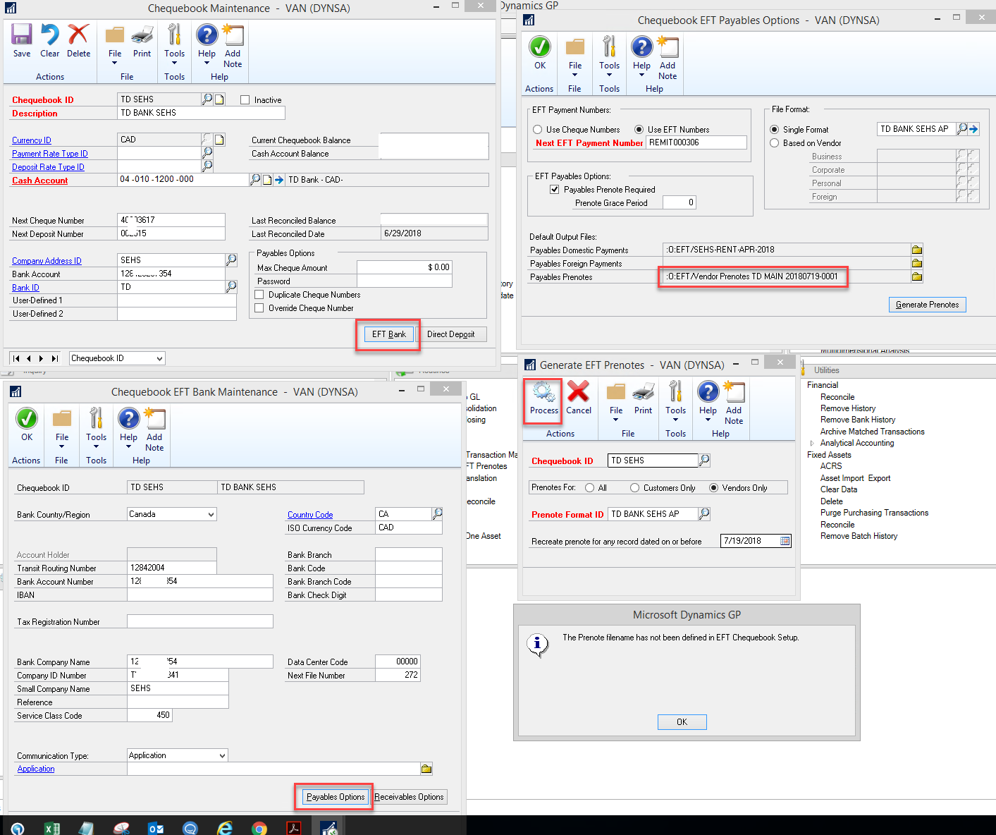
Task: Add a note to EFT Payables Options
Action: pos(667,55)
